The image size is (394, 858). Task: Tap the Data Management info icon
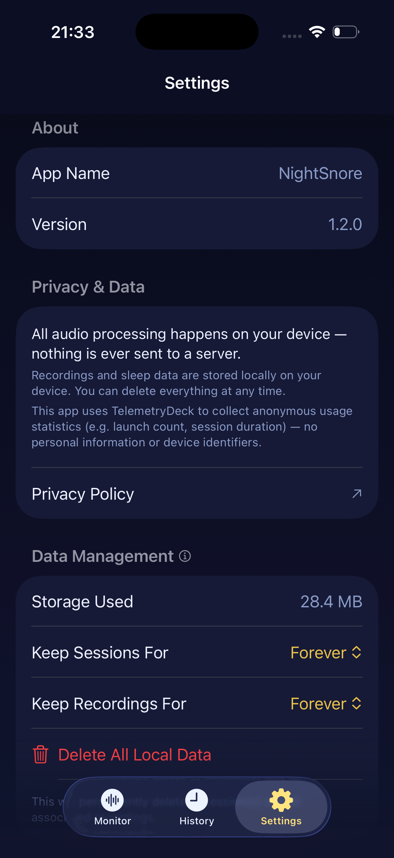pos(185,556)
